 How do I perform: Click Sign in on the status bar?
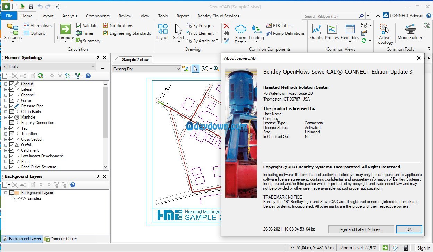[424, 248]
